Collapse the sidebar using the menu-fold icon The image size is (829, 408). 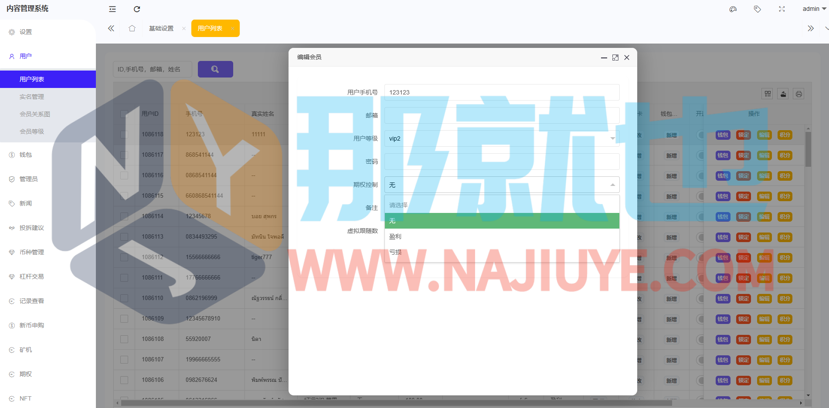[112, 9]
